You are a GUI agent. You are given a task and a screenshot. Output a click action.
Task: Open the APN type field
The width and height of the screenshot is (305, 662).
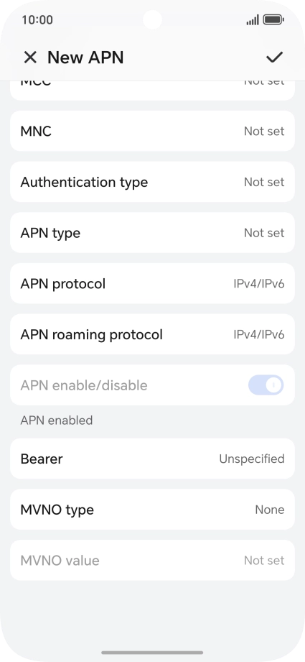(152, 233)
